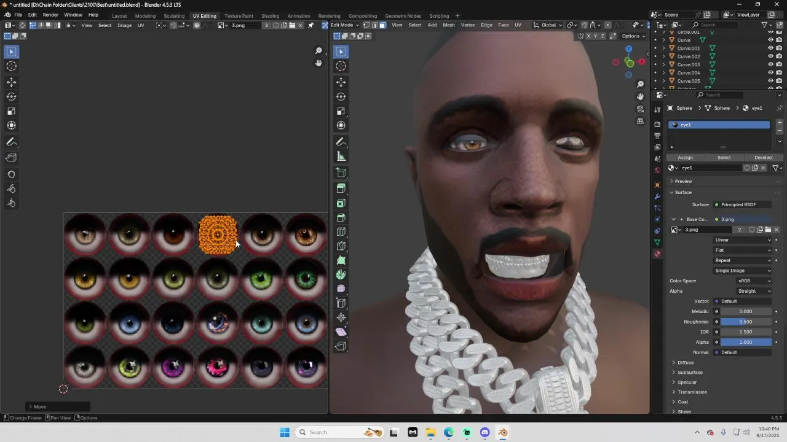Adjust the Alpha slider
787x442 pixels.
click(746, 342)
